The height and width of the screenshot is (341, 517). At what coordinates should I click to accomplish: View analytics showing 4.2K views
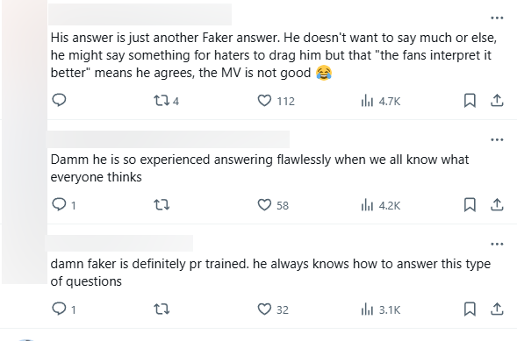click(381, 205)
